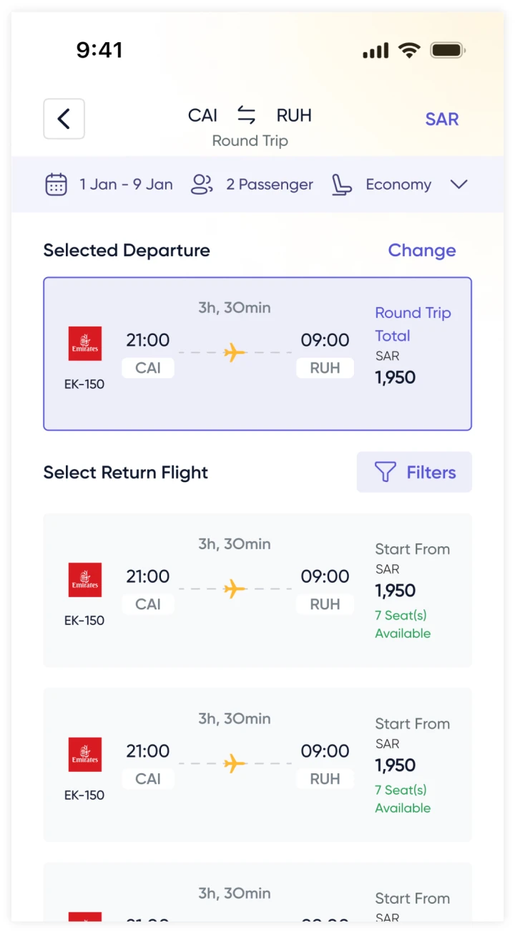This screenshot has height=933, width=515.
Task: Tap the Wi-Fi status bar icon
Action: (409, 51)
